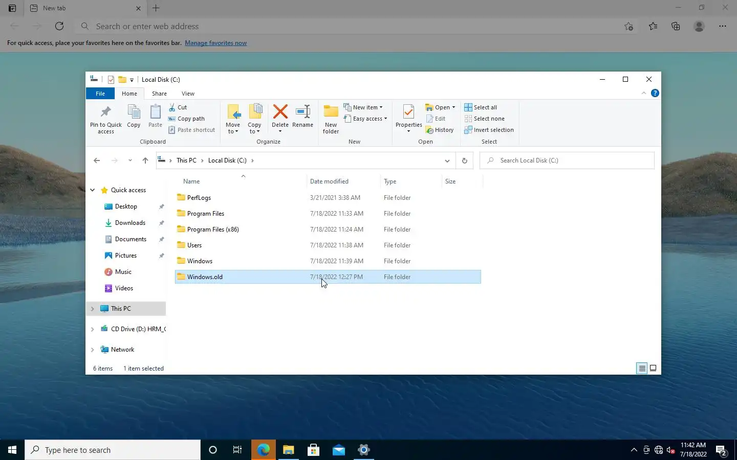Open recent locations dropdown arrow
The width and height of the screenshot is (737, 460).
point(130,160)
